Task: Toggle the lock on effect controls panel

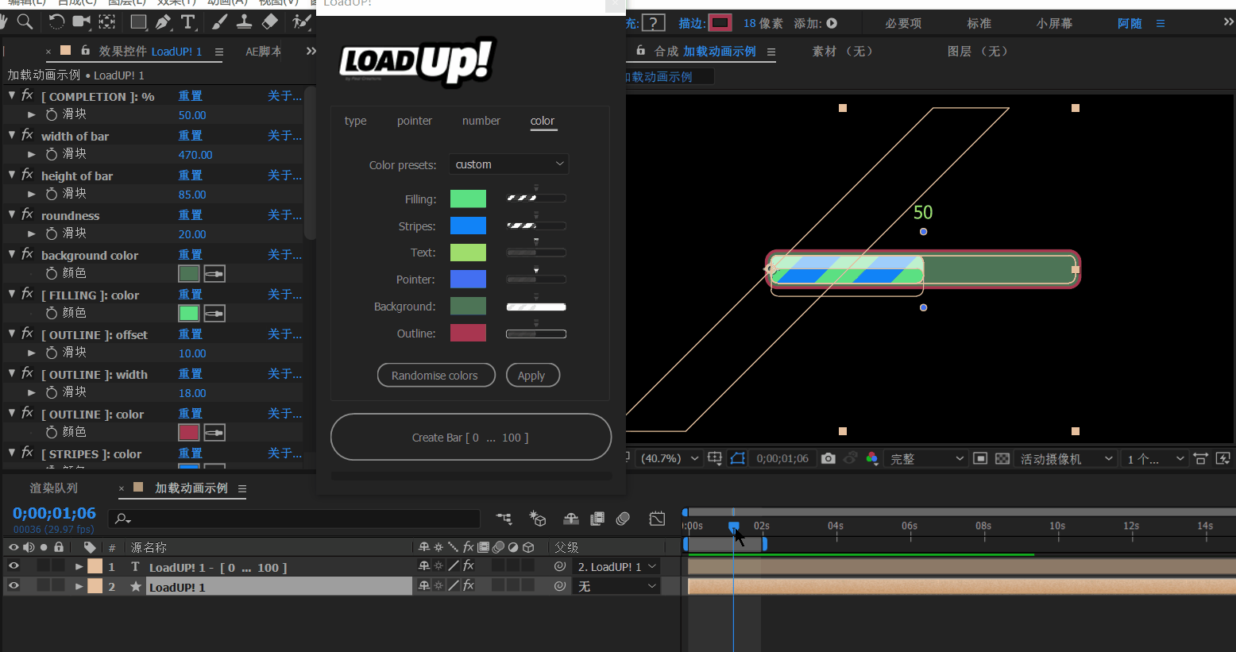Action: (x=85, y=50)
